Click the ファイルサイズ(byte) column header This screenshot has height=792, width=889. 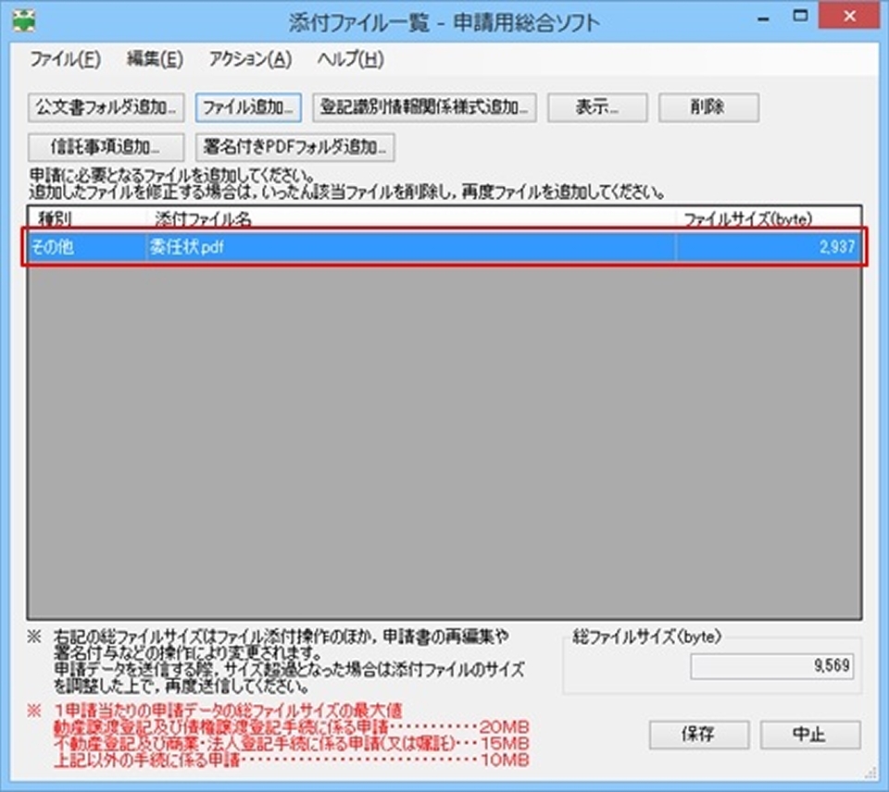click(750, 221)
